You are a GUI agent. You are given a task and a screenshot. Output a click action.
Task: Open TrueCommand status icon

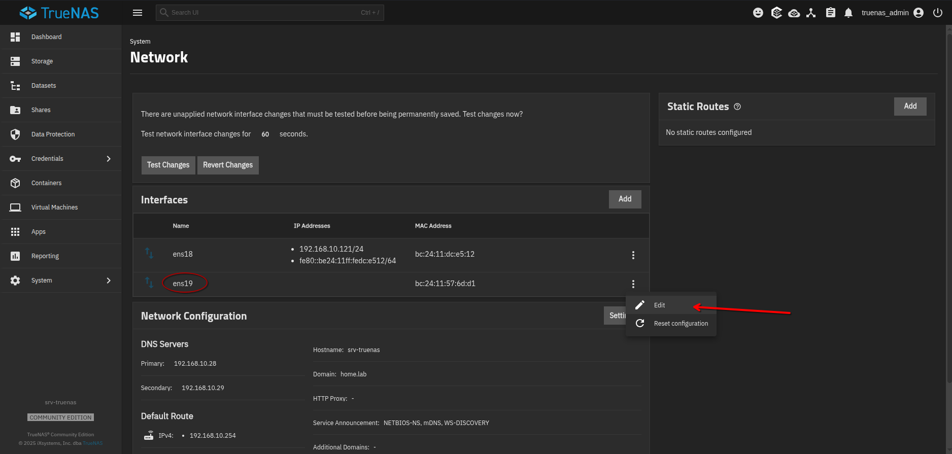coord(776,13)
